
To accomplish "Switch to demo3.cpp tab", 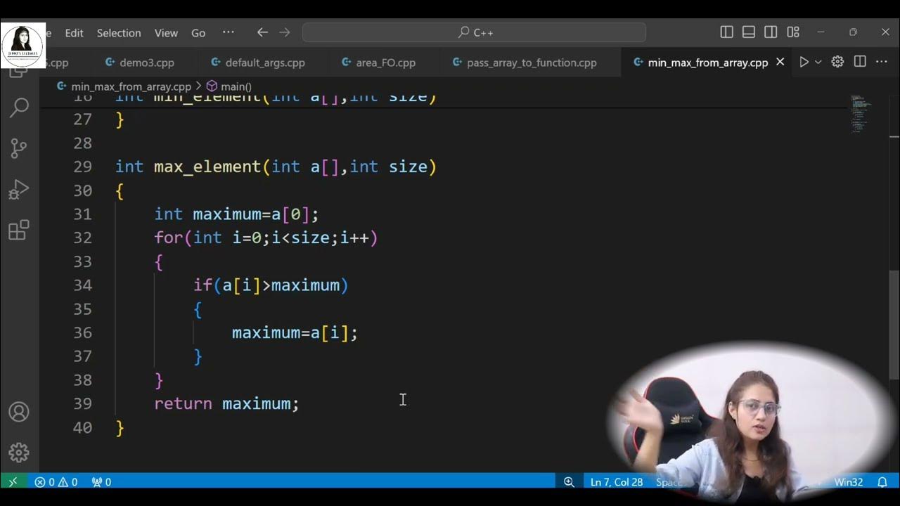I will (139, 63).
